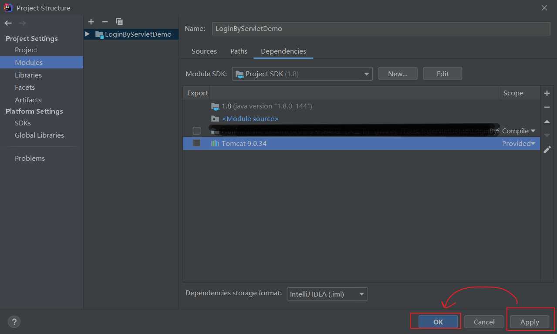
Task: Select Tomcat 9.0.34 dependency row
Action: 361,143
